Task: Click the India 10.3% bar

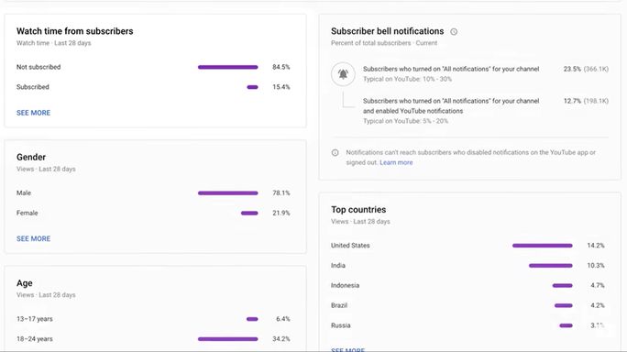Action: click(551, 266)
